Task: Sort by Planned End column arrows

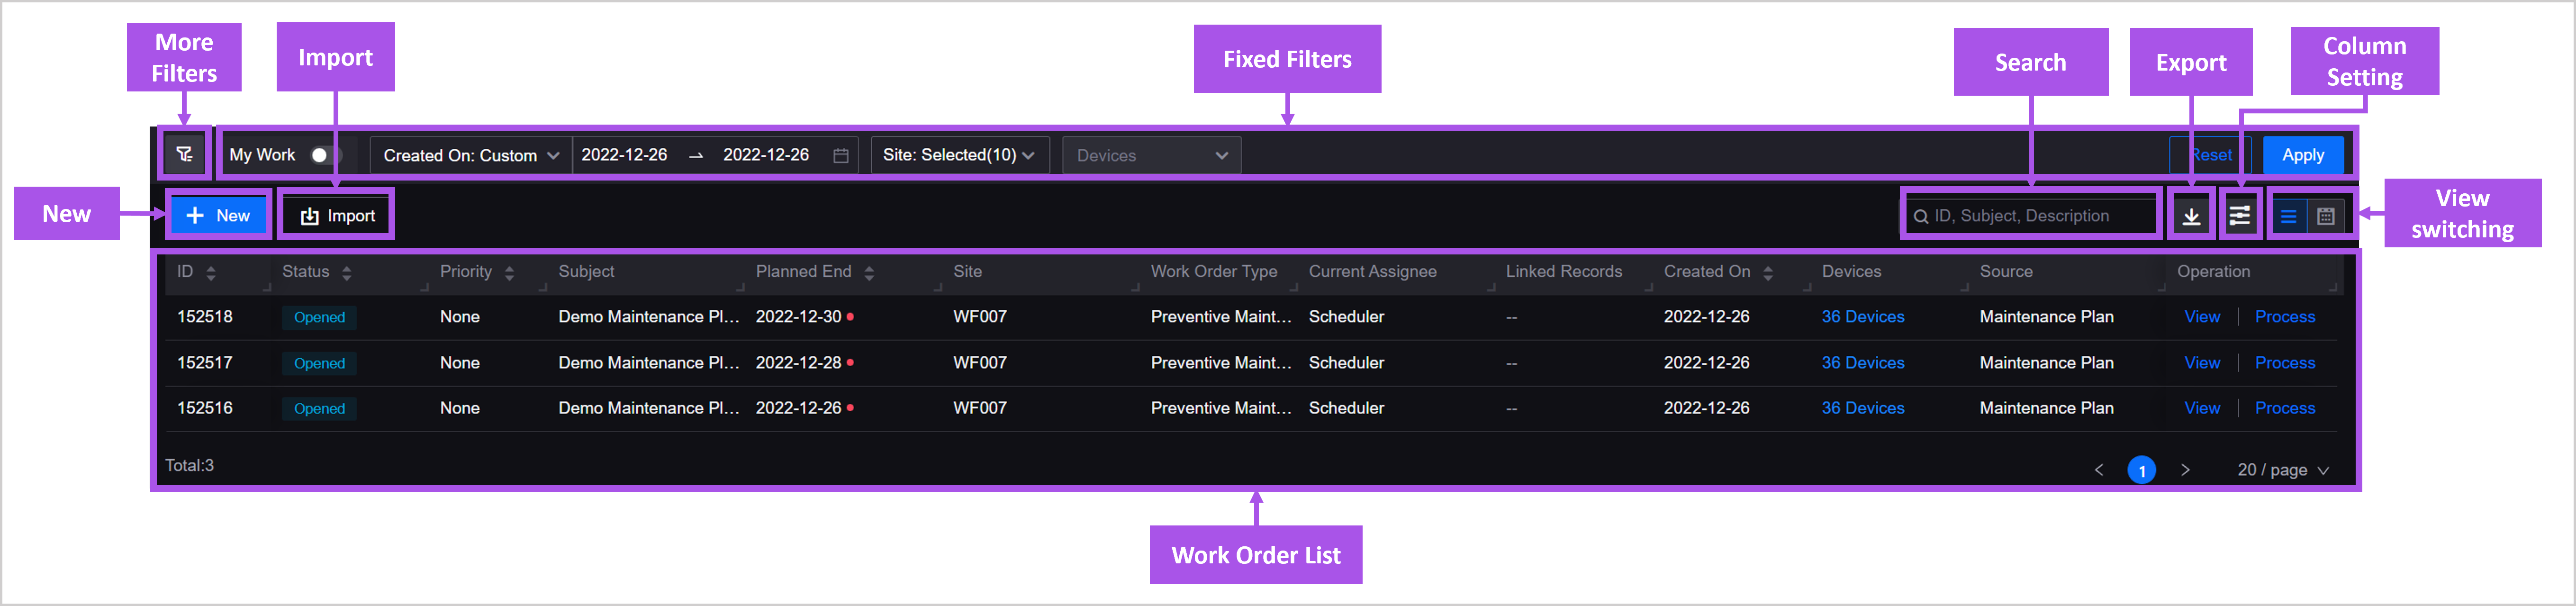Action: point(869,272)
